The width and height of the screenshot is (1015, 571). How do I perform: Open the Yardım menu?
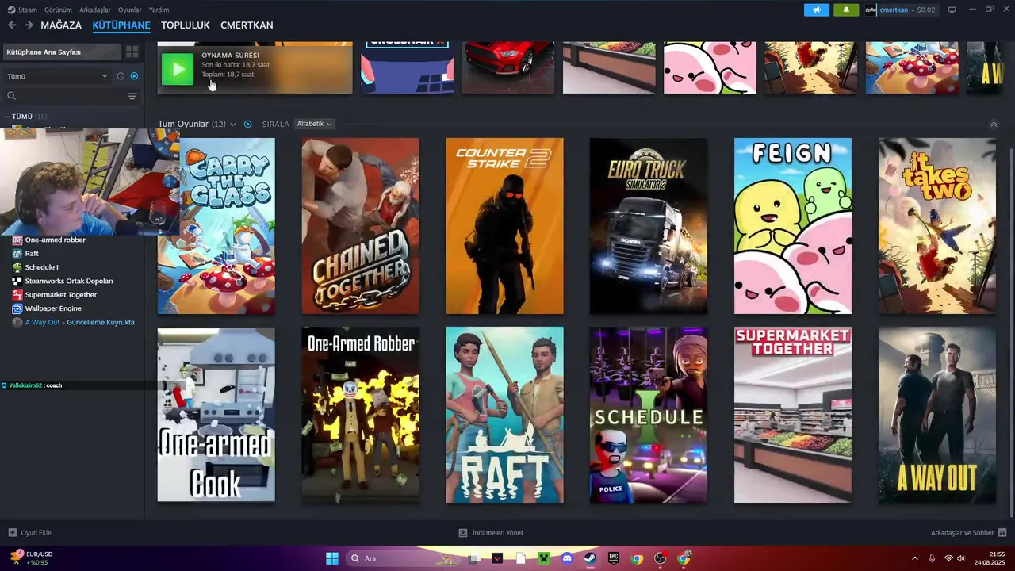[159, 10]
